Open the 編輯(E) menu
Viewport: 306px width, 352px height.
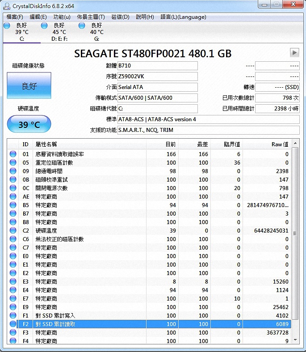[x=38, y=17]
